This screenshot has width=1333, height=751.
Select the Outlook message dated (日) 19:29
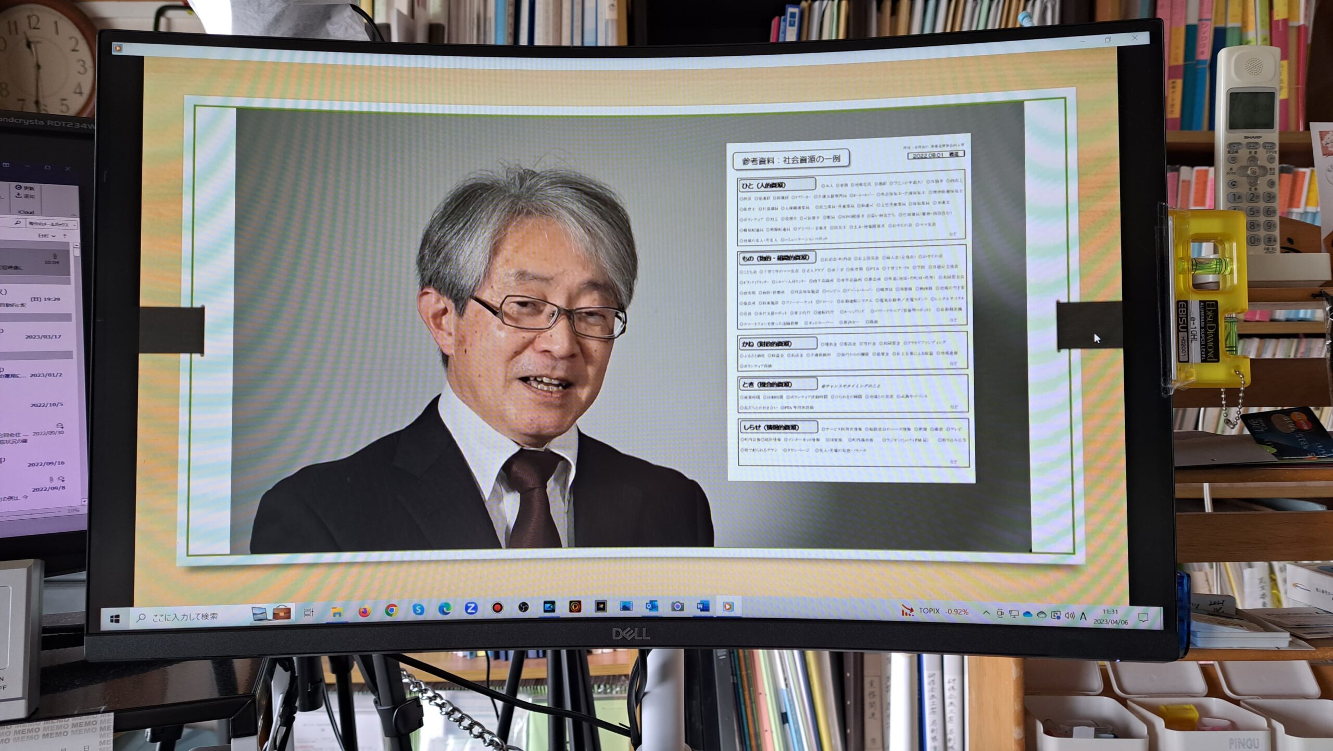click(x=36, y=299)
